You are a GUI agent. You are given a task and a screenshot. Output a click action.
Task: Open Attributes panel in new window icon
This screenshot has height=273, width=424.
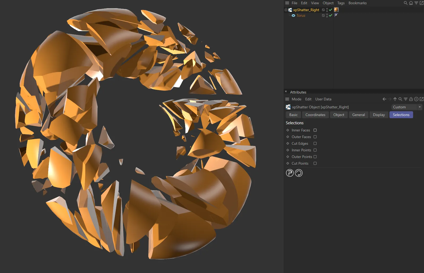point(421,99)
